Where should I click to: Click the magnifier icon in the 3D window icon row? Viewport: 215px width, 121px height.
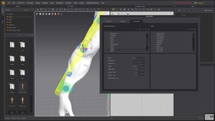43,14
